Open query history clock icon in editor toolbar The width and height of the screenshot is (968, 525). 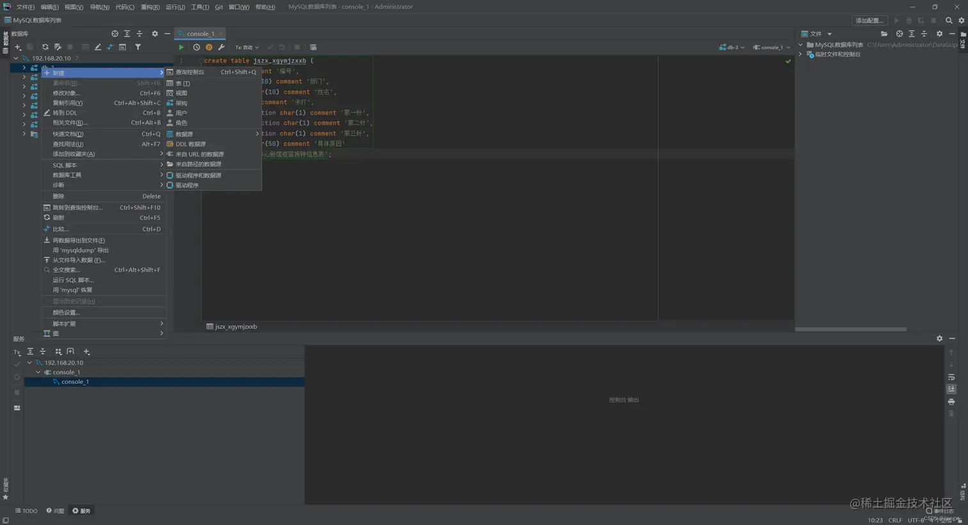pyautogui.click(x=197, y=47)
